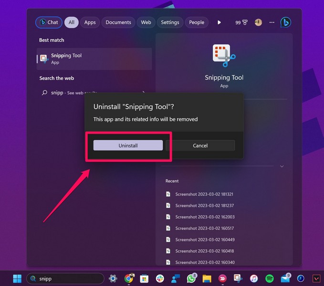324x286 pixels.
Task: Open Slack from the taskbar
Action: coord(160,278)
